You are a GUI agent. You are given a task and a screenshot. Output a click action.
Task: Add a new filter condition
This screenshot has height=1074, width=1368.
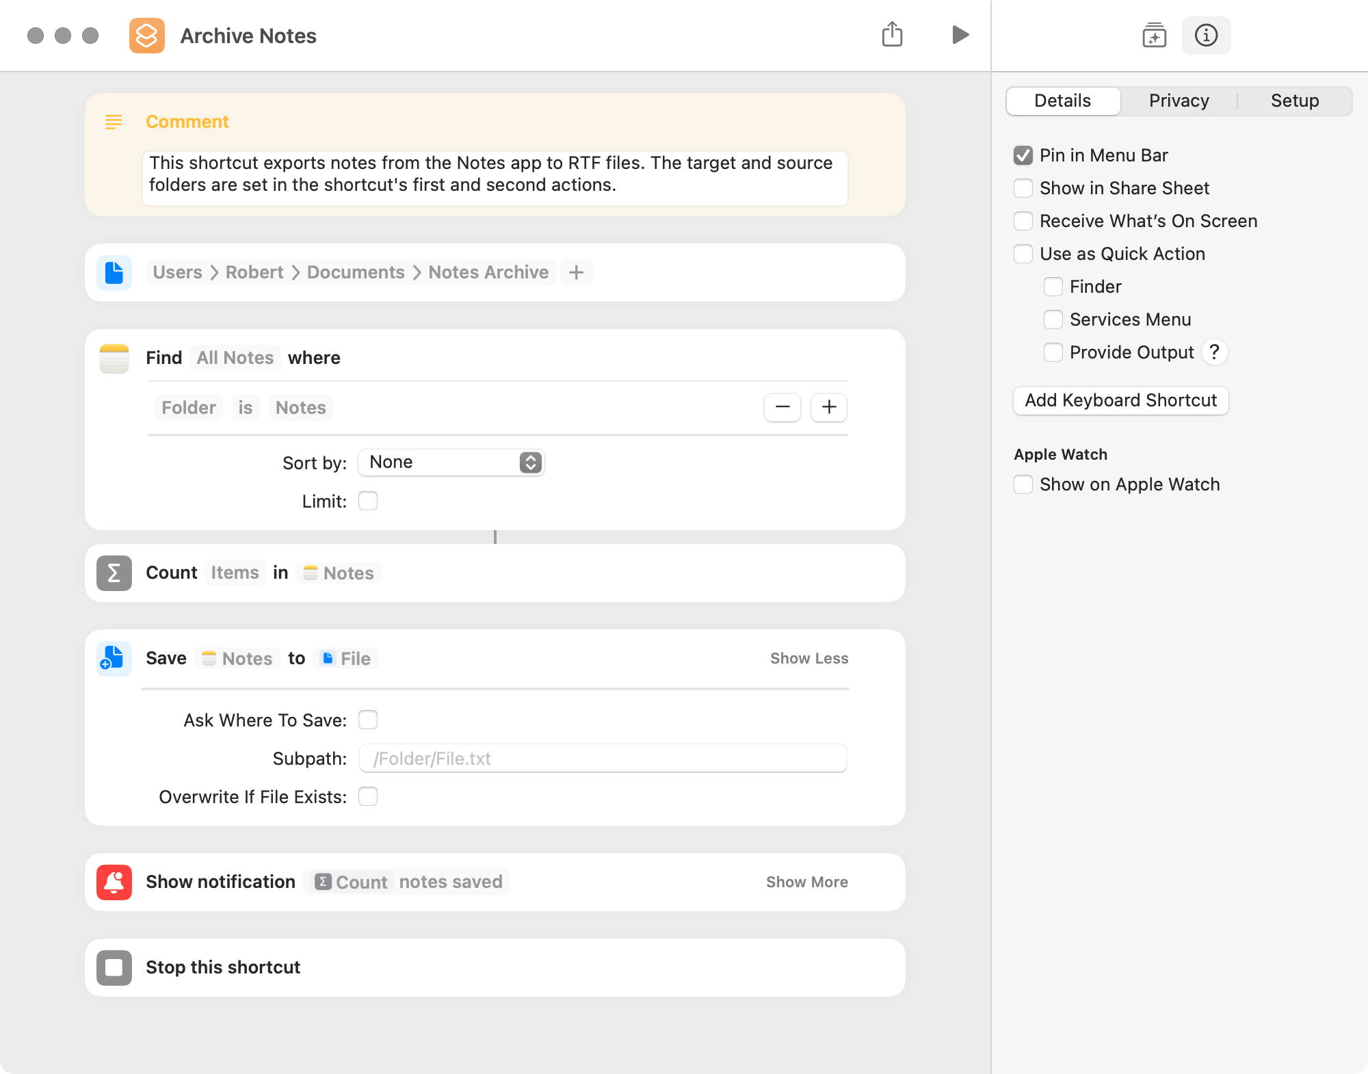tap(829, 407)
